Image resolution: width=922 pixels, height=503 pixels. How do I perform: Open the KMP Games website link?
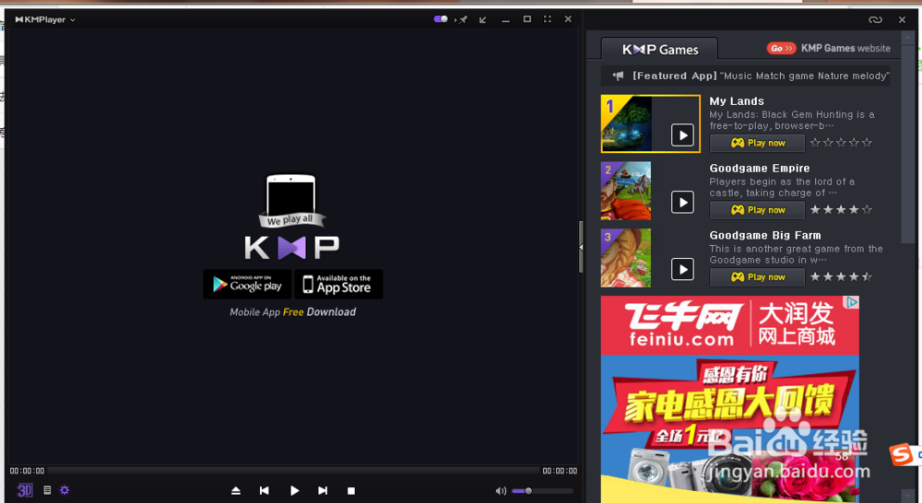coord(845,48)
